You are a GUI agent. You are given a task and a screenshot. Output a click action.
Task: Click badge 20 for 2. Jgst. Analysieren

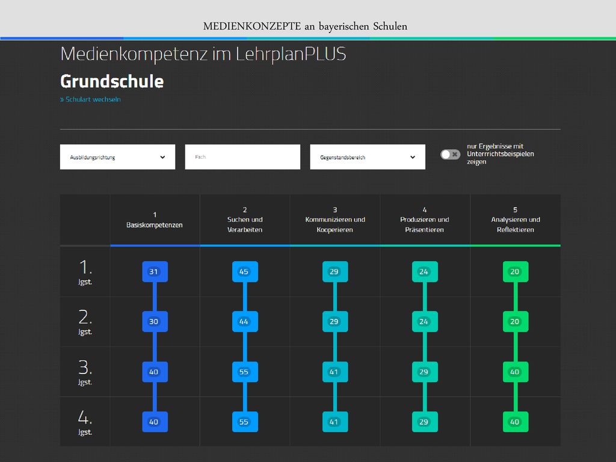tap(516, 321)
